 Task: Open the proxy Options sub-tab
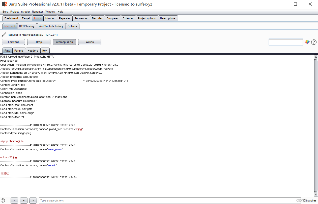[x=72, y=26]
